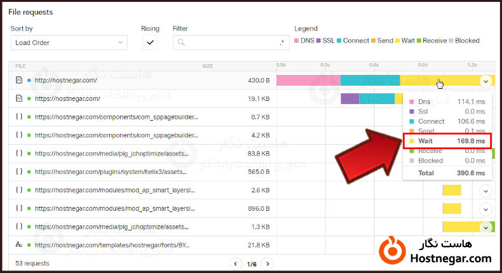Click the braces icon of the 83.8 KB file
Image resolution: width=502 pixels, height=273 pixels.
(x=19, y=153)
